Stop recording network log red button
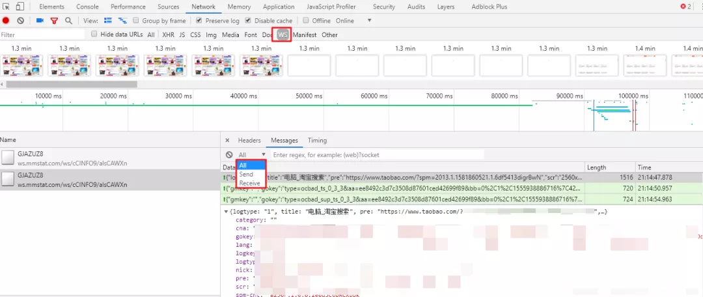Viewport: 703px width, 297px height. [x=6, y=21]
